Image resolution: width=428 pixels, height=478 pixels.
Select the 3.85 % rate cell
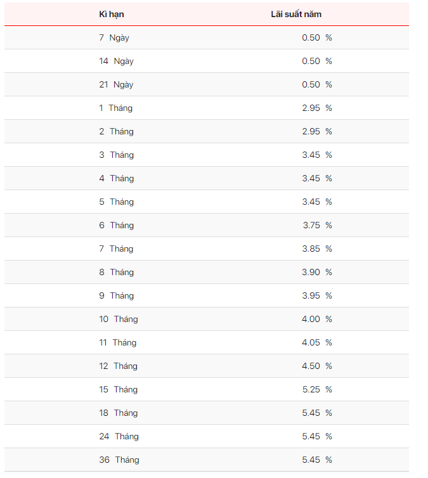pyautogui.click(x=317, y=249)
